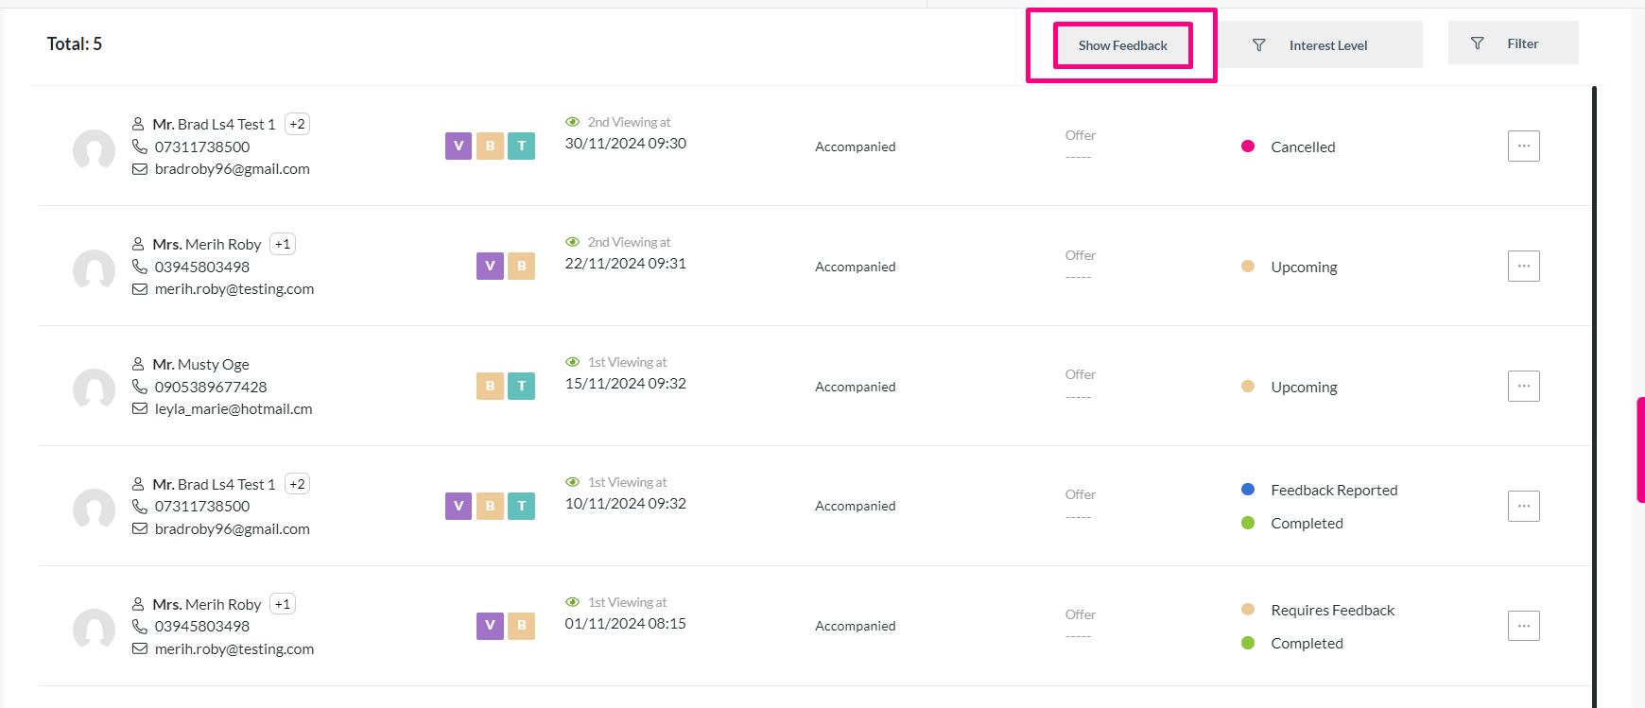The width and height of the screenshot is (1645, 708).
Task: Click the funnel icon in Filter button
Action: coord(1477,43)
